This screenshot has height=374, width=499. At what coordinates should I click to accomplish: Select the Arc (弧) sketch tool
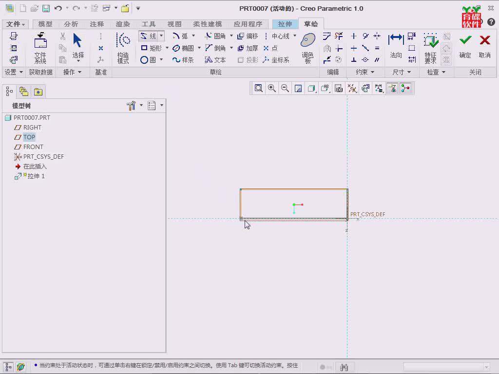[180, 36]
